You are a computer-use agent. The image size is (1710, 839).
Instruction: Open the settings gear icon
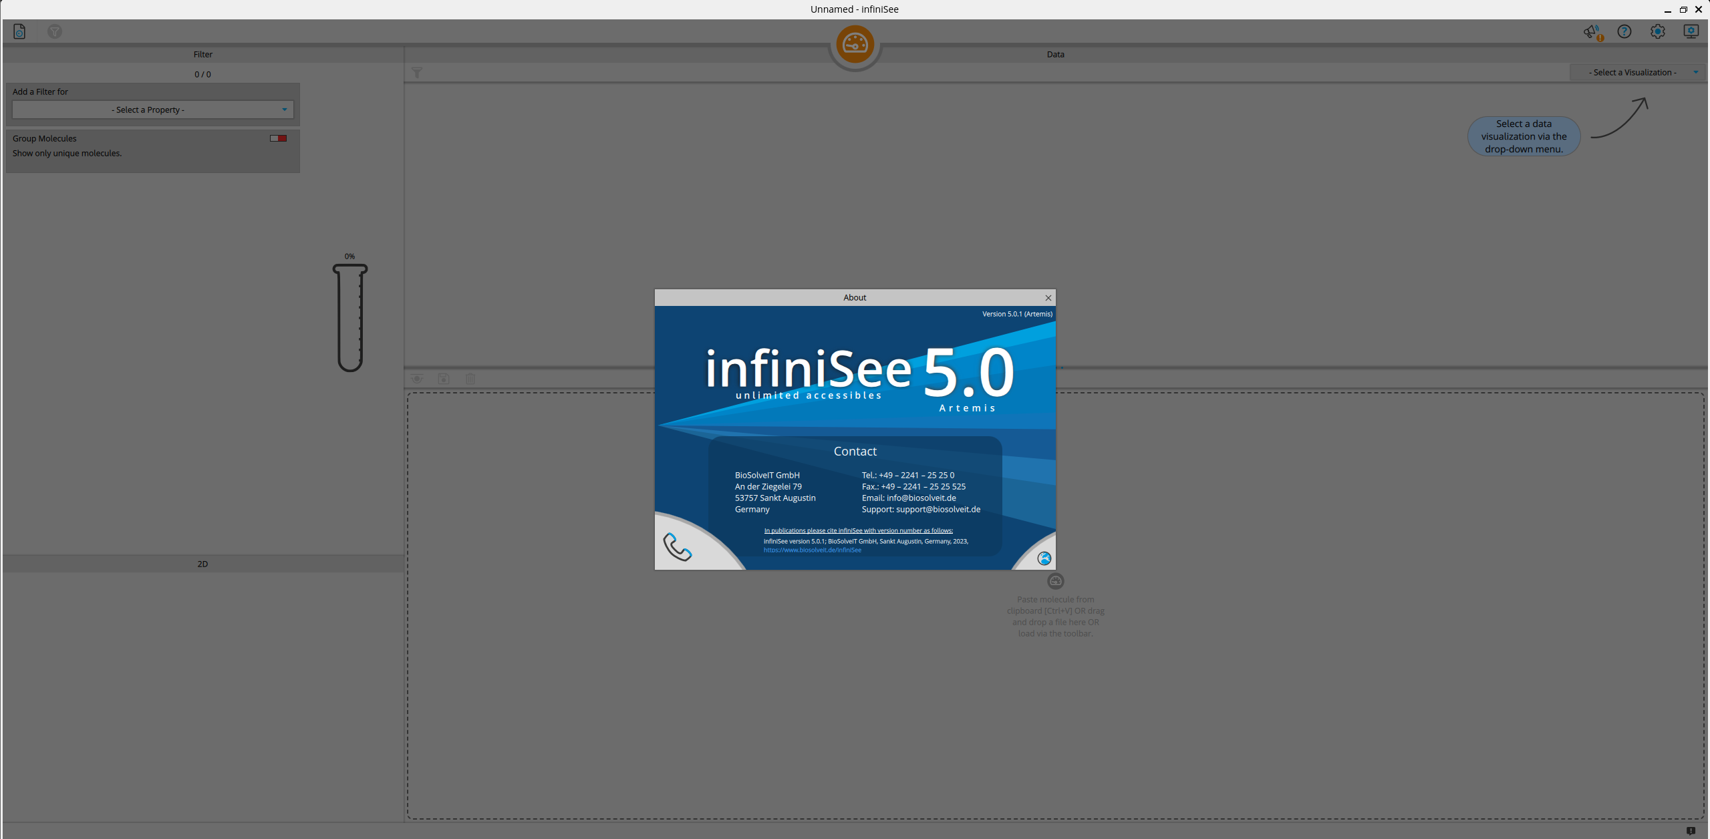click(x=1658, y=31)
